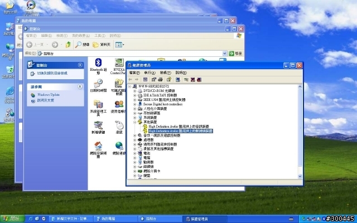Image resolution: width=357 pixels, height=223 pixels.
Task: Expand the DVD/CD-ROM 光碟機 node
Action: [134, 91]
